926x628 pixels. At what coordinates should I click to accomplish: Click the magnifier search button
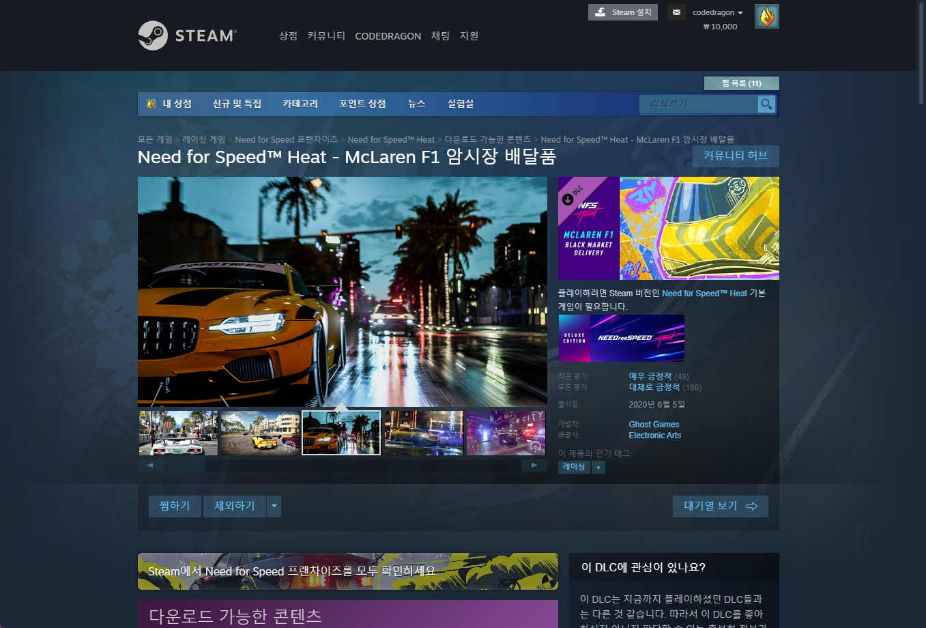pos(766,104)
